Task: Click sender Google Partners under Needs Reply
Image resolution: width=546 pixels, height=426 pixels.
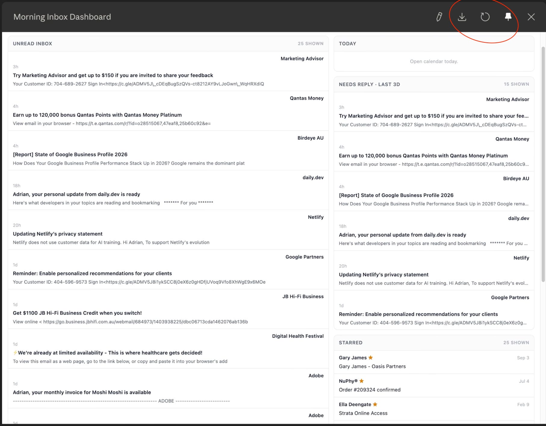Action: coord(510,298)
